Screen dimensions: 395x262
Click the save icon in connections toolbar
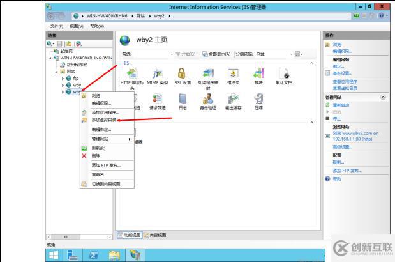click(x=59, y=43)
